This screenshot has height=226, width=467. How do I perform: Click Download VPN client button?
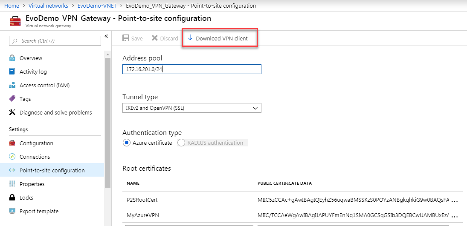[x=220, y=37]
